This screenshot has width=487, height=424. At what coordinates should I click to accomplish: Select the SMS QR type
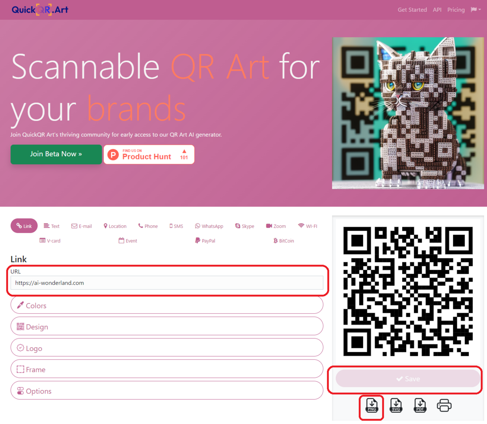(x=176, y=226)
